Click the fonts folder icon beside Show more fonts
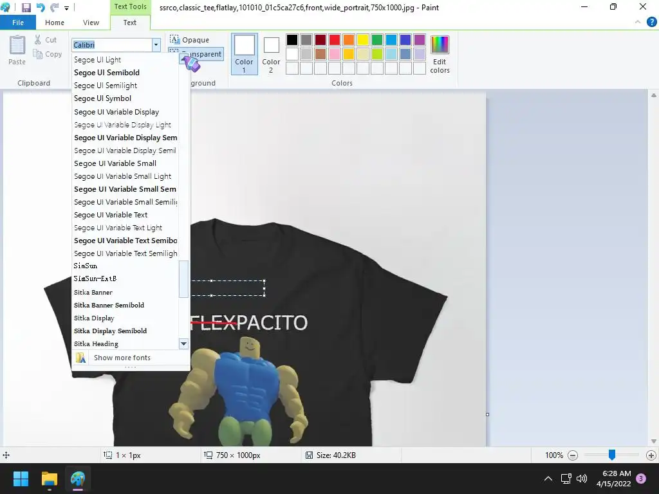 (80, 358)
